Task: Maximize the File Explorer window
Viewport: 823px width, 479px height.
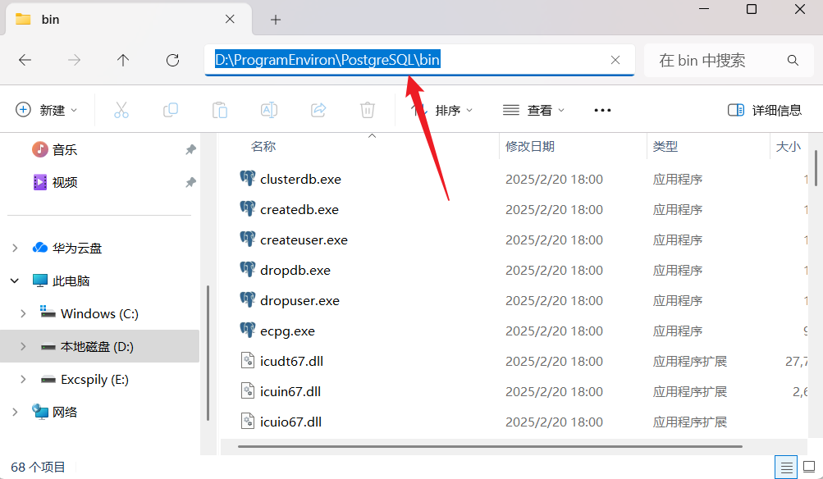Action: (752, 10)
